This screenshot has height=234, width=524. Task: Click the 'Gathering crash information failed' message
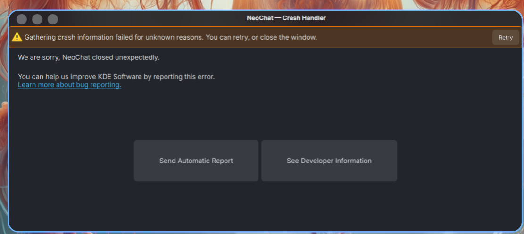pos(171,37)
